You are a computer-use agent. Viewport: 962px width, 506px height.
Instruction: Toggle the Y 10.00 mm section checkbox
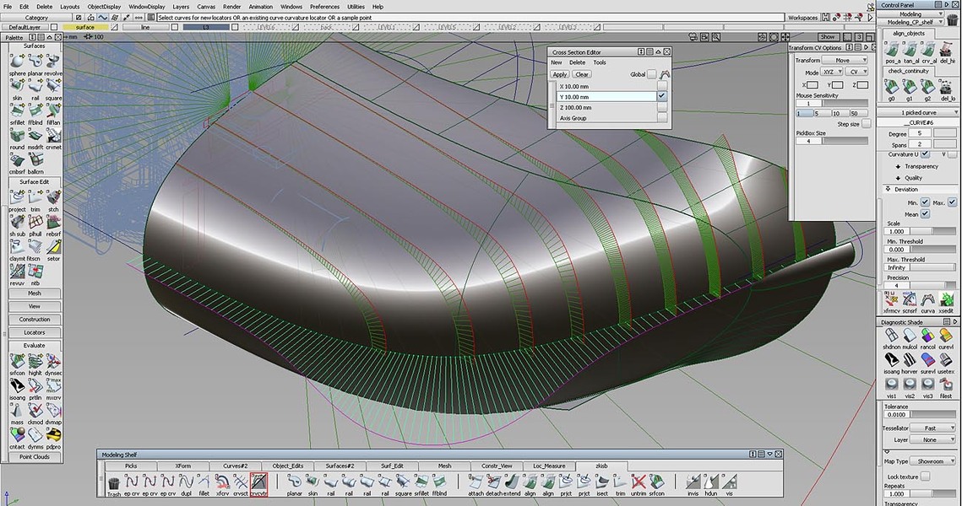pyautogui.click(x=662, y=97)
